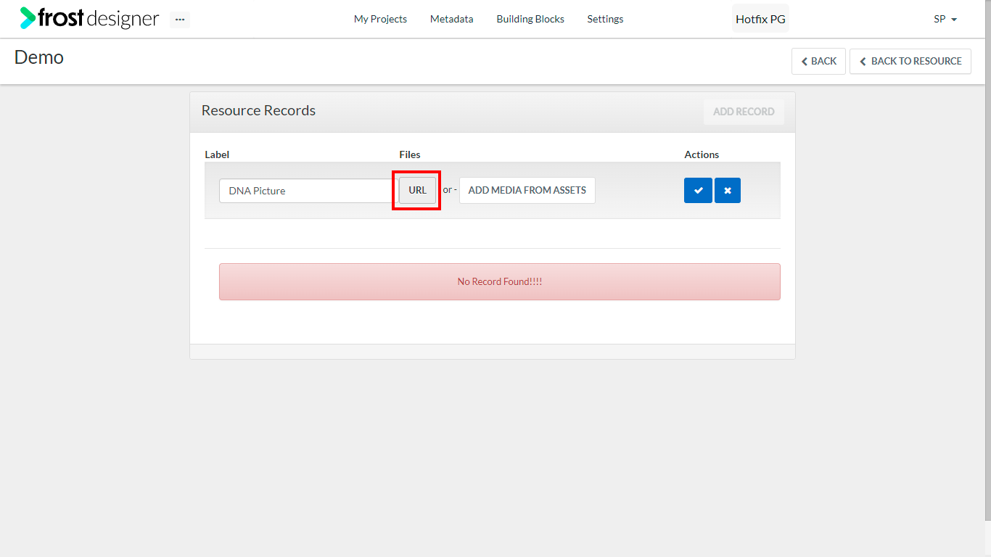Click the No Record Found!!!! message
The image size is (991, 557).
tap(500, 281)
